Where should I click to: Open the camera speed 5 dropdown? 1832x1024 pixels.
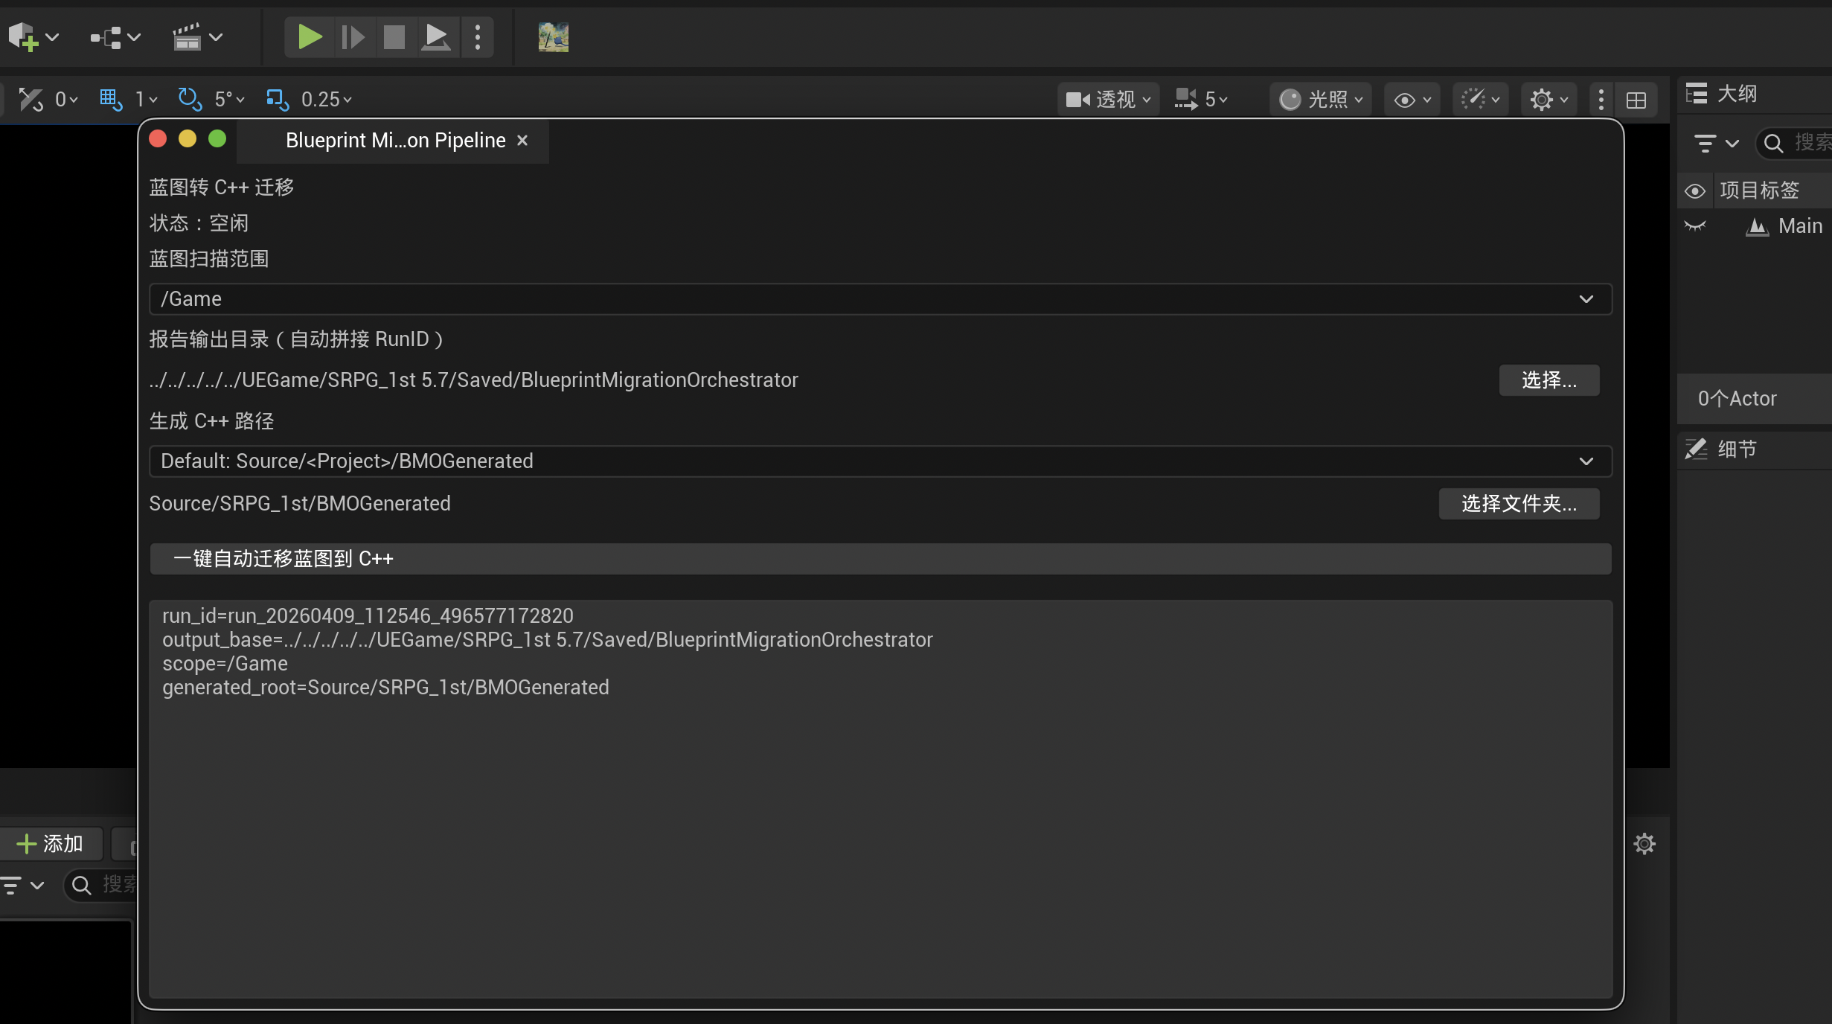(x=1201, y=99)
